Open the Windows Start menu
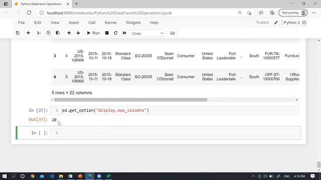This screenshot has height=180, width=321. tap(5, 176)
